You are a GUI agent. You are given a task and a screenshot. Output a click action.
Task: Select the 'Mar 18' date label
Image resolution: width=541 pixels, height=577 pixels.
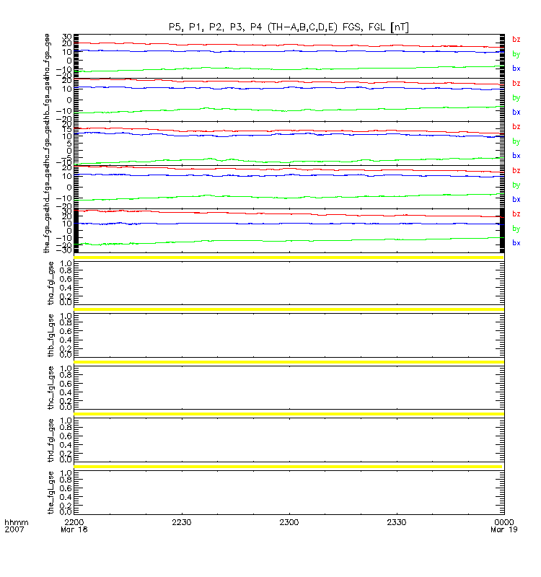[74, 529]
